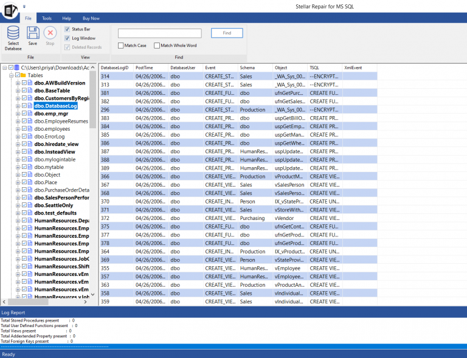Image resolution: width=467 pixels, height=358 pixels.
Task: Expand the HumanResources.Department node
Action: (18, 221)
